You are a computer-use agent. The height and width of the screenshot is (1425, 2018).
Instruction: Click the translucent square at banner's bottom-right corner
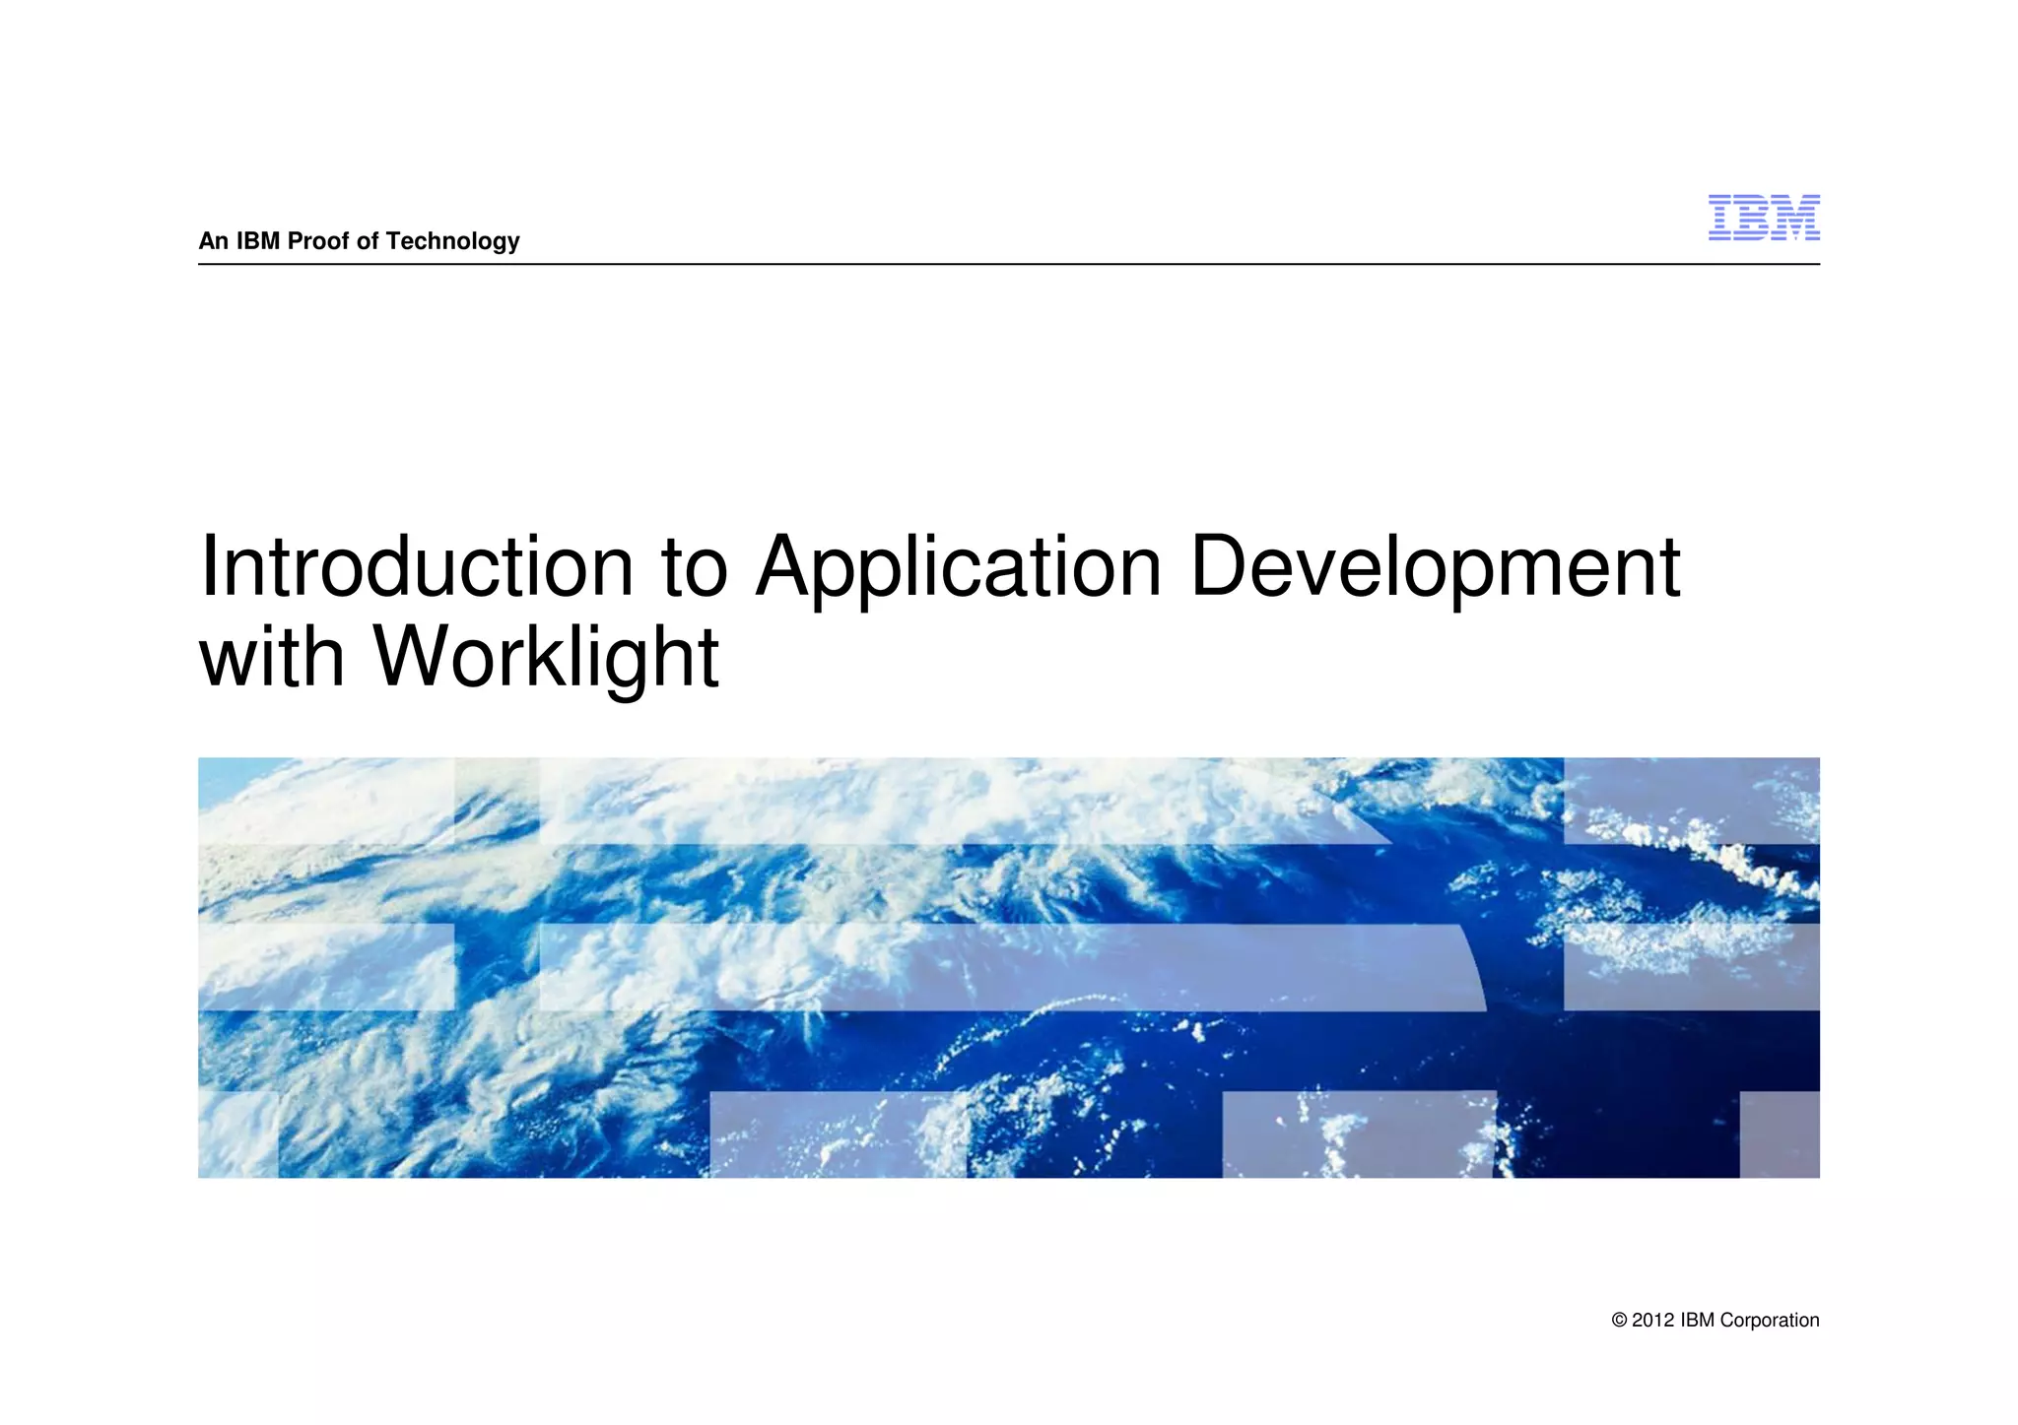[1780, 1134]
